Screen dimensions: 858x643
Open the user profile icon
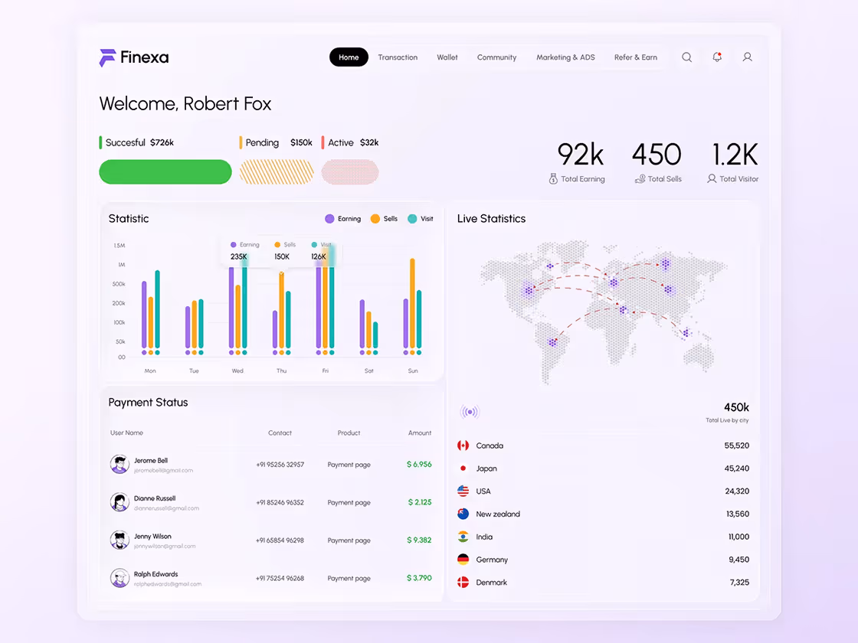click(x=747, y=57)
